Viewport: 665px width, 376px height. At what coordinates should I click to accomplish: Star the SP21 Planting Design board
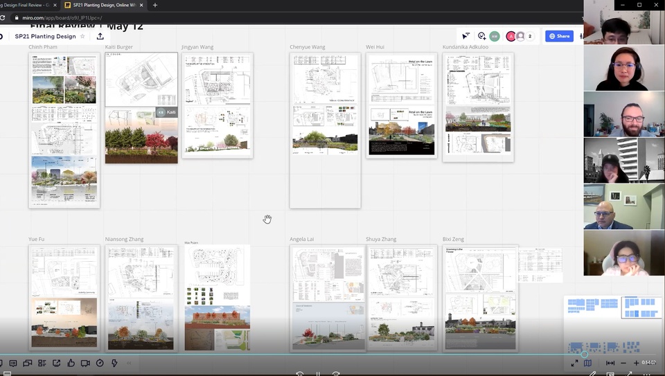[x=82, y=37]
